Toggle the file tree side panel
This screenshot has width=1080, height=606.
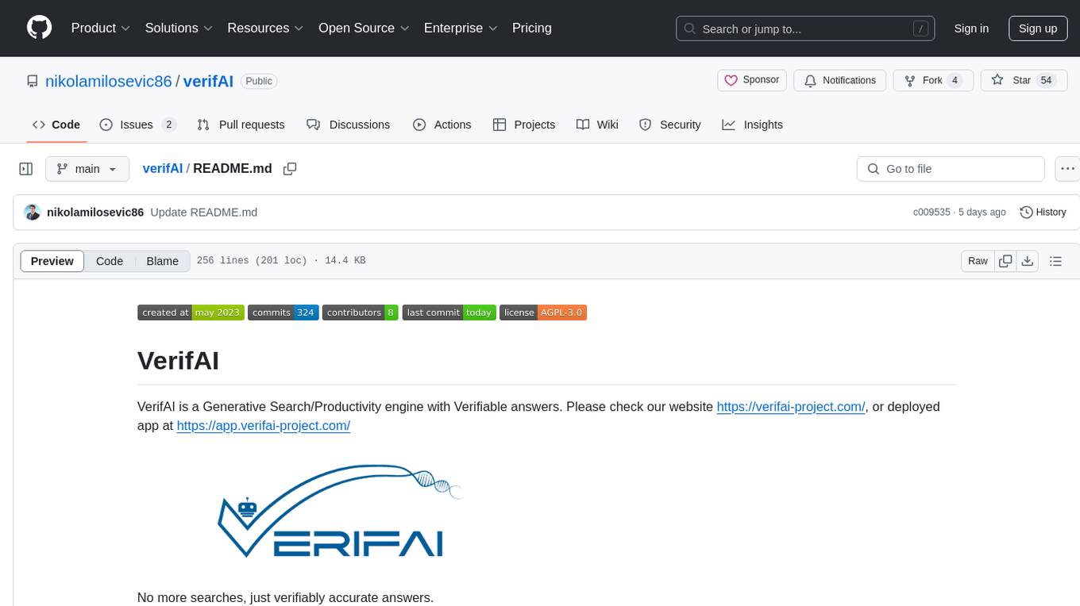(26, 169)
